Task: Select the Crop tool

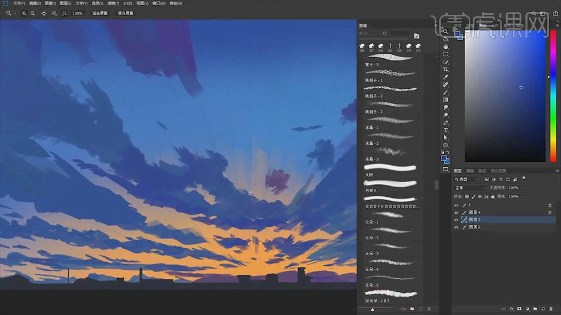Action: pos(445,70)
